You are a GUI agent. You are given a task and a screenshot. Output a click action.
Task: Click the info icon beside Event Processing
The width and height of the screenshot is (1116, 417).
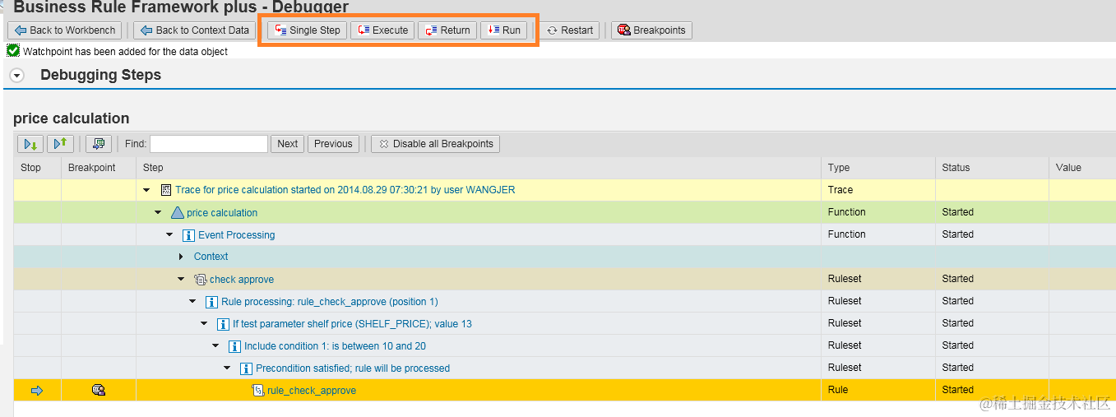coord(188,235)
